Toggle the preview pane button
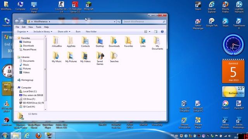This screenshot has height=139, width=248. pos(156,32)
